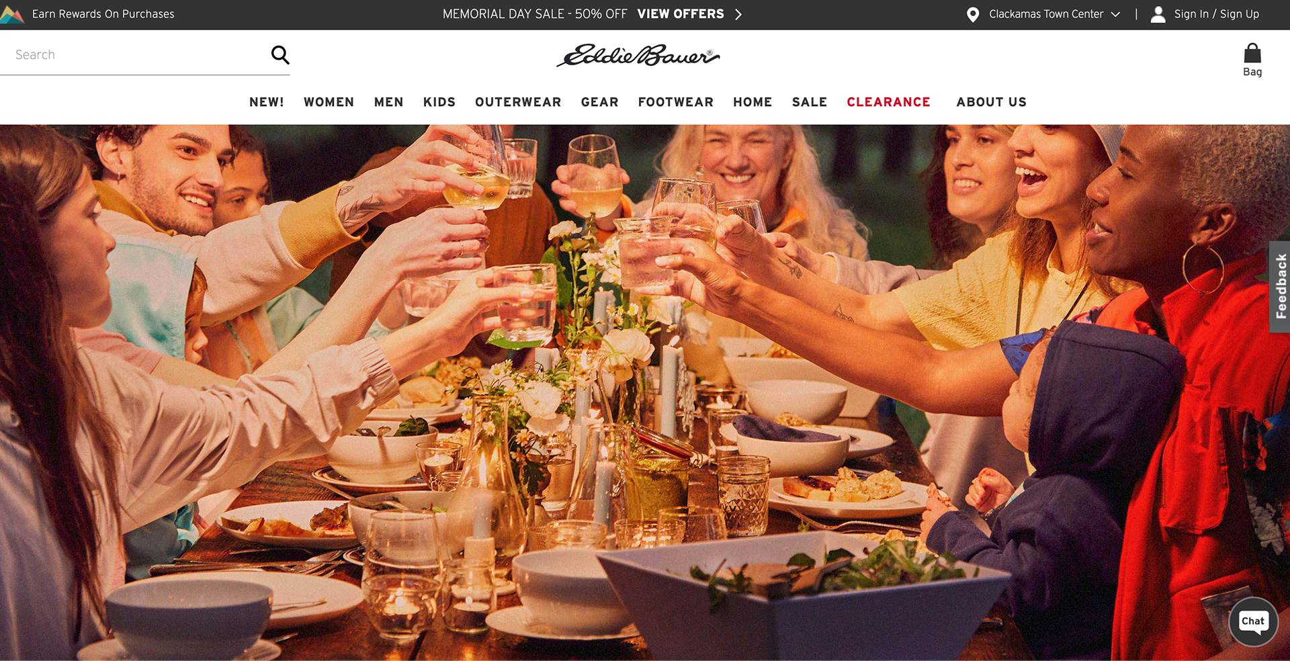Open the Chat bubble widget

pos(1253,621)
